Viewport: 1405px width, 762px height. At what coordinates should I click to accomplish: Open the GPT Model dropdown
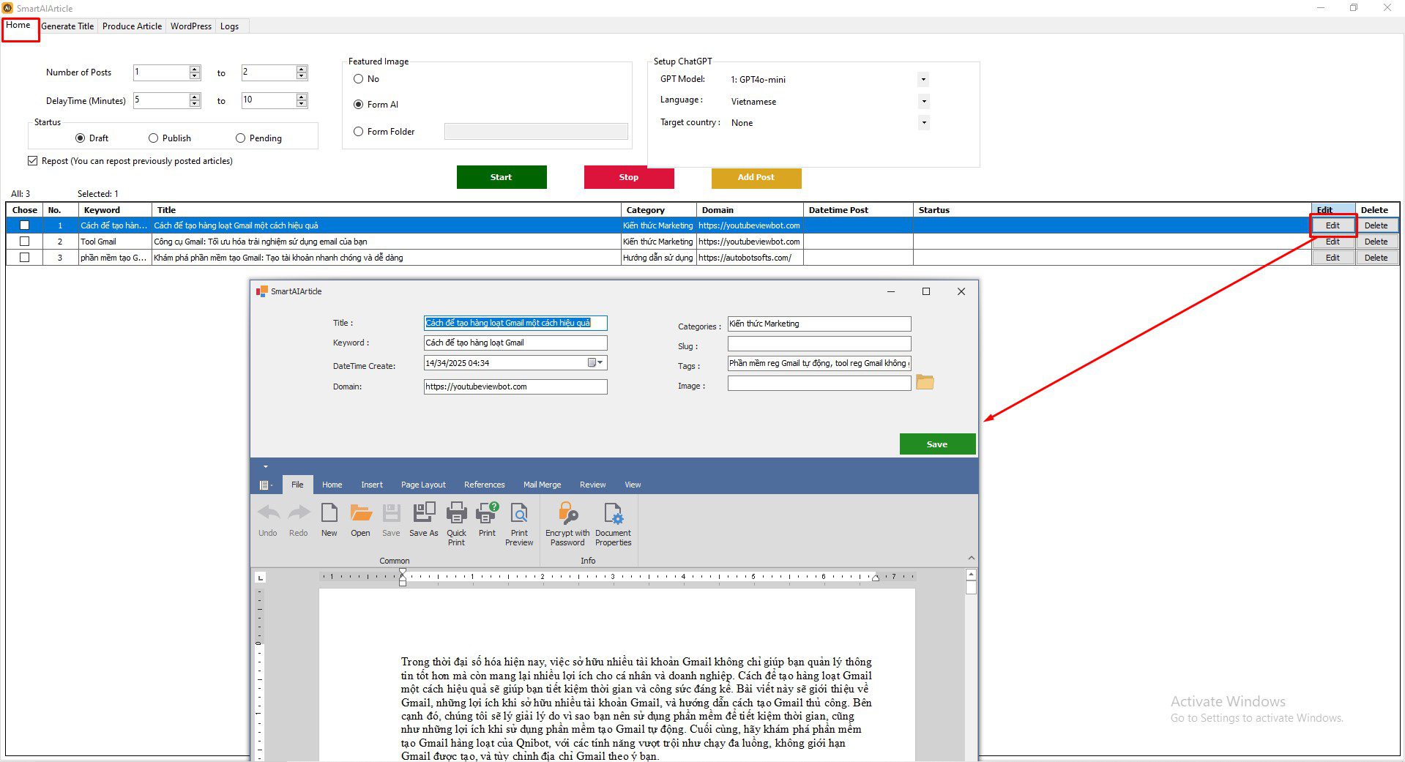tap(923, 79)
